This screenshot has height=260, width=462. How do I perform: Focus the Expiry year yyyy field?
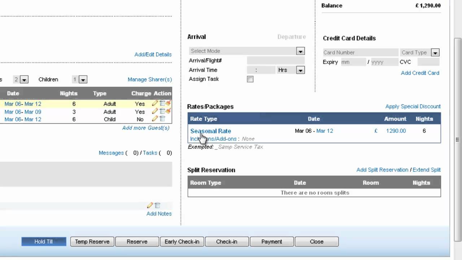(384, 62)
